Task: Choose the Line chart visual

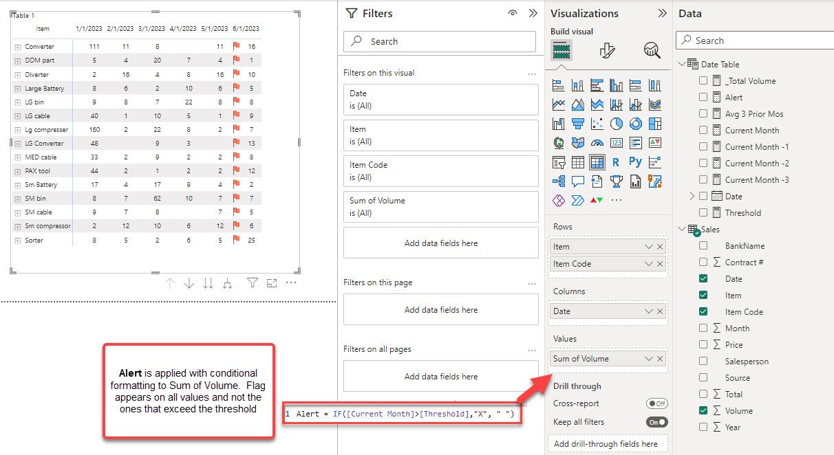Action: pos(559,104)
